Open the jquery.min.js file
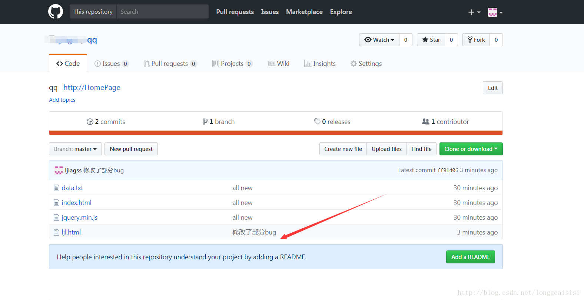Image resolution: width=584 pixels, height=300 pixels. pos(80,218)
